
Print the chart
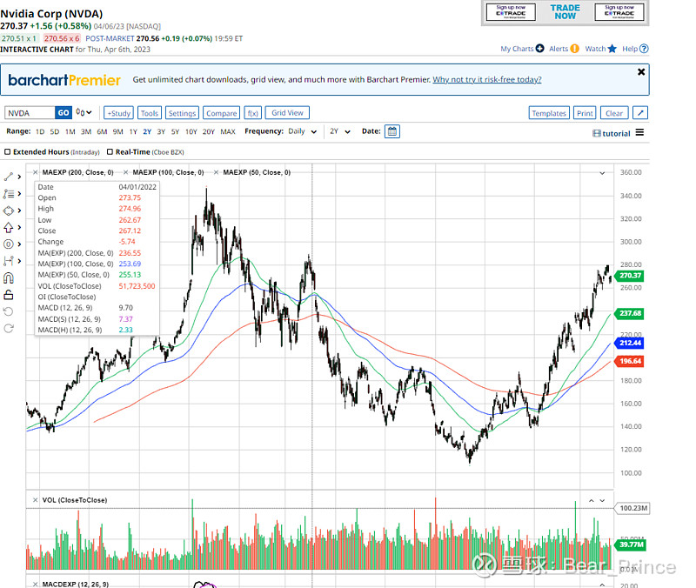[585, 113]
